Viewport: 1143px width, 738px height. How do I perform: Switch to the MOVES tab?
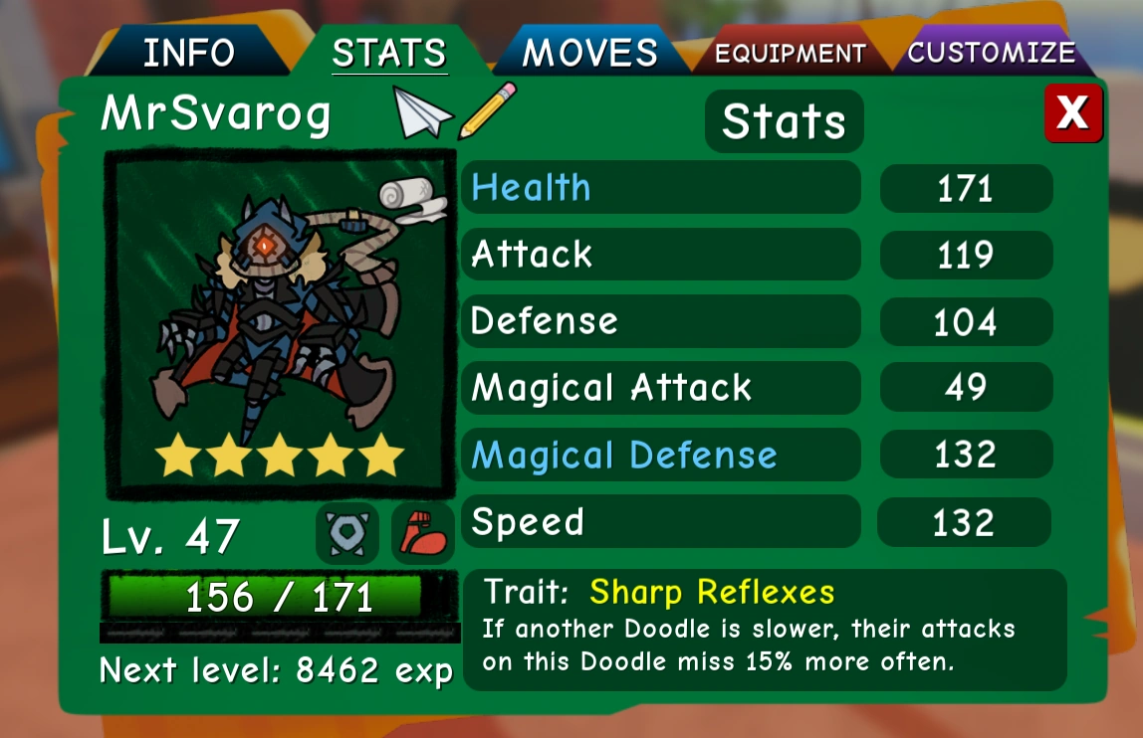[x=589, y=53]
